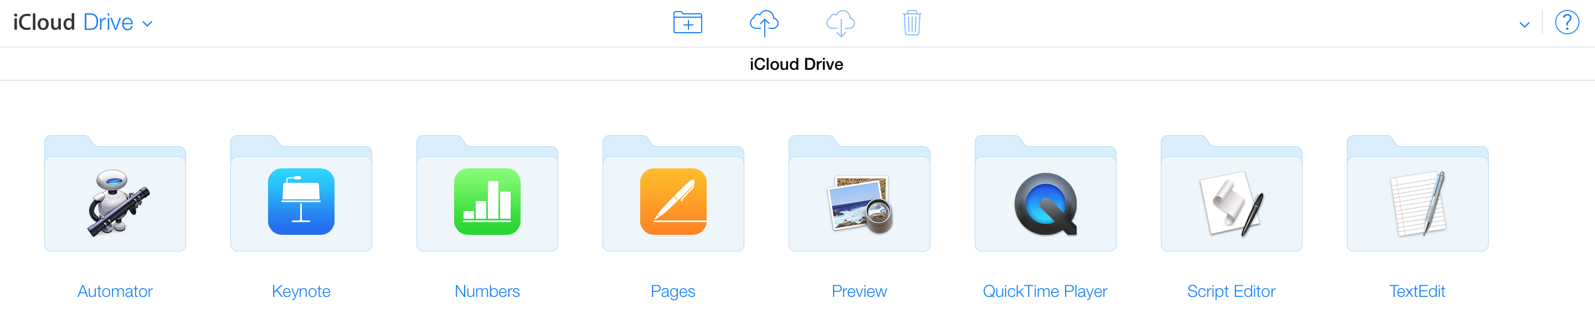Click the iCloud Drive app title

click(x=73, y=22)
